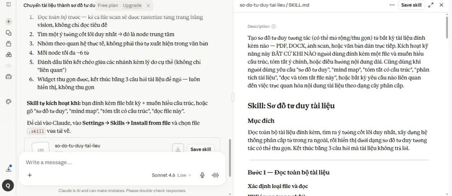Start a new chat with plus icon
Viewport: 452px width, 196px height.
coord(8,21)
